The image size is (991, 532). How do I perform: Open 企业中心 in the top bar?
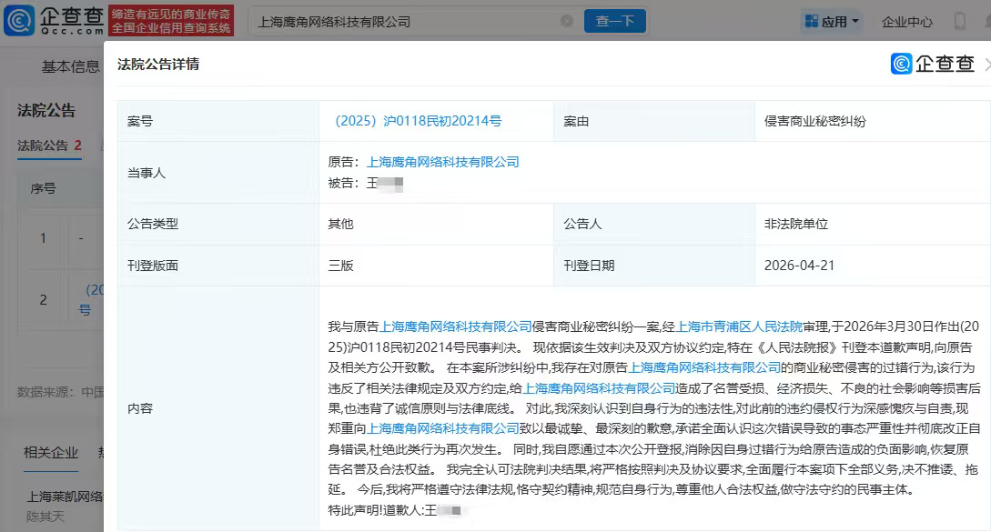[906, 21]
